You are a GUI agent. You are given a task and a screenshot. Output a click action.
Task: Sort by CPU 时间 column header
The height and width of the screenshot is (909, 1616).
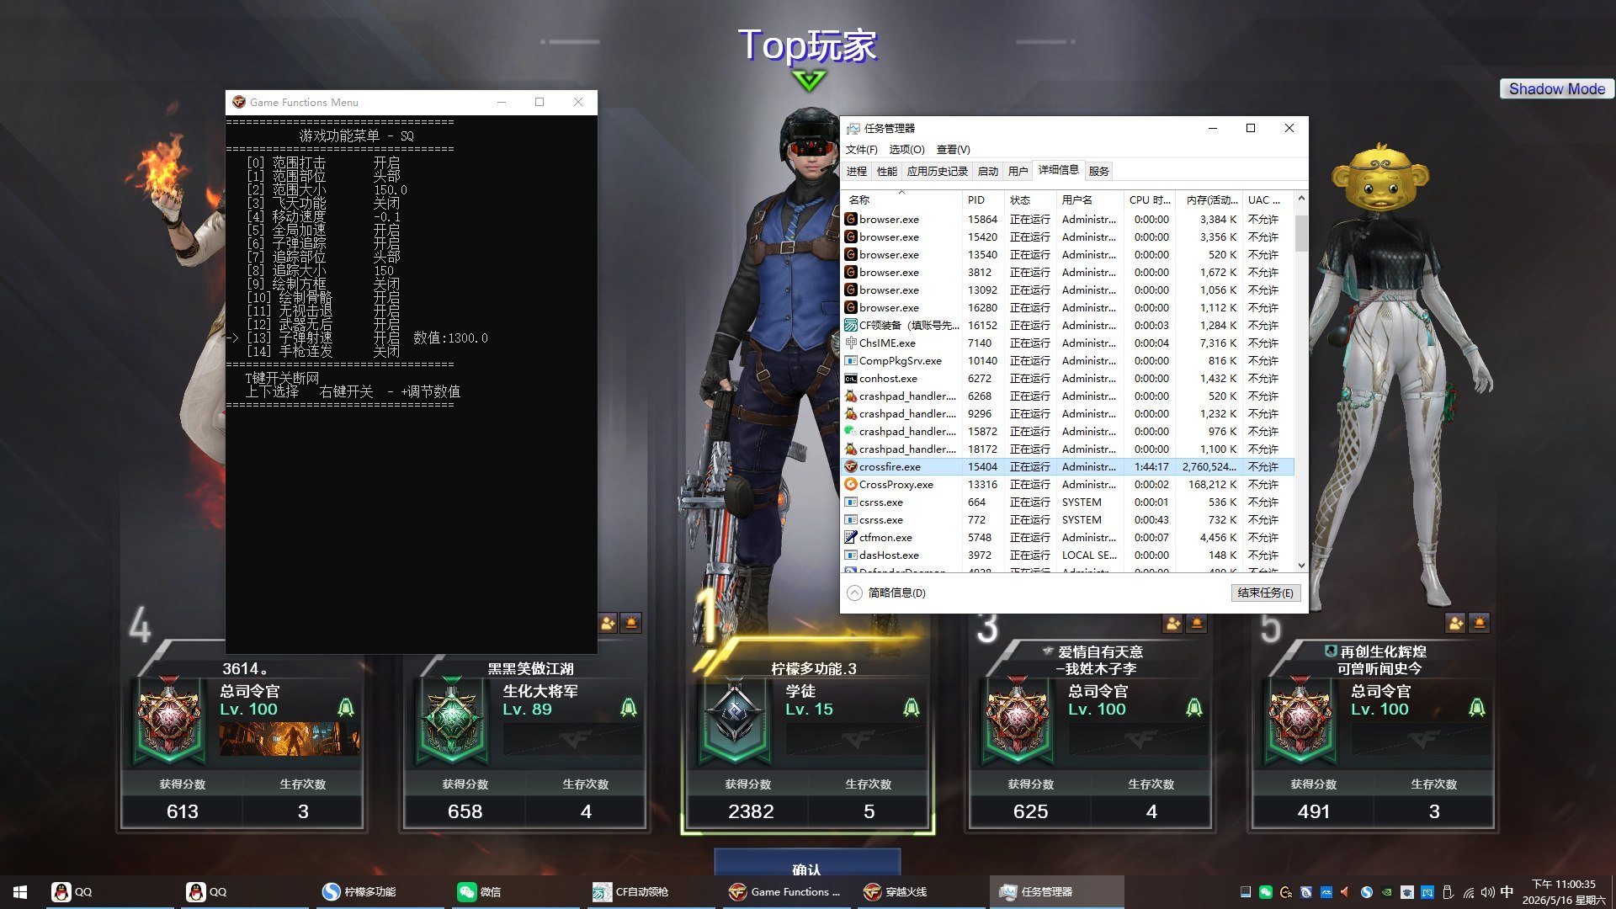point(1149,199)
